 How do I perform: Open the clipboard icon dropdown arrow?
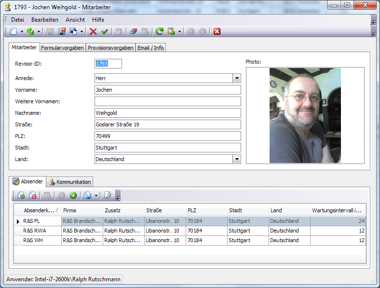tap(179, 31)
